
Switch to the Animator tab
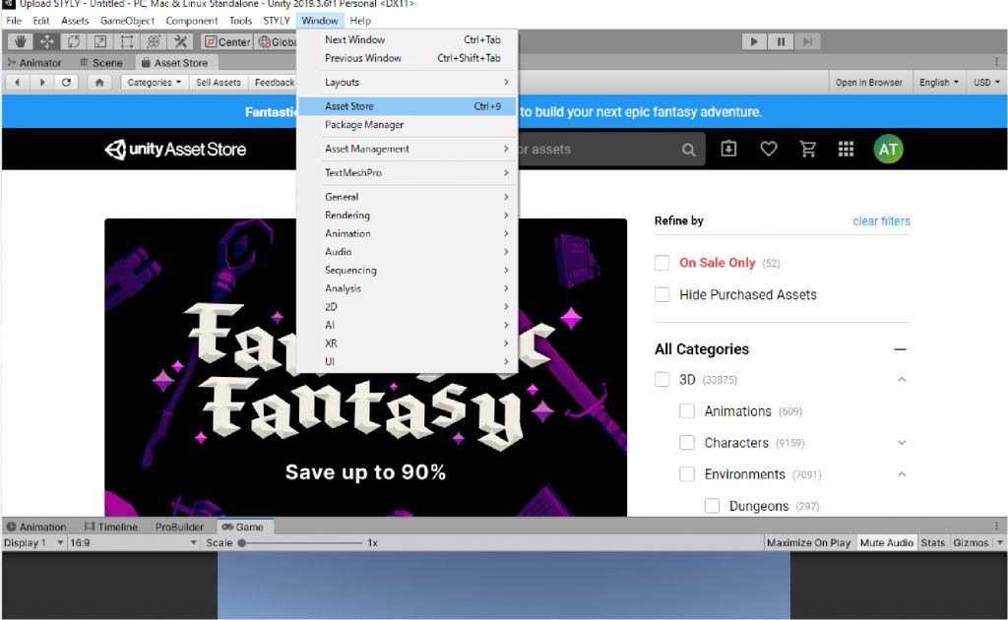point(34,62)
